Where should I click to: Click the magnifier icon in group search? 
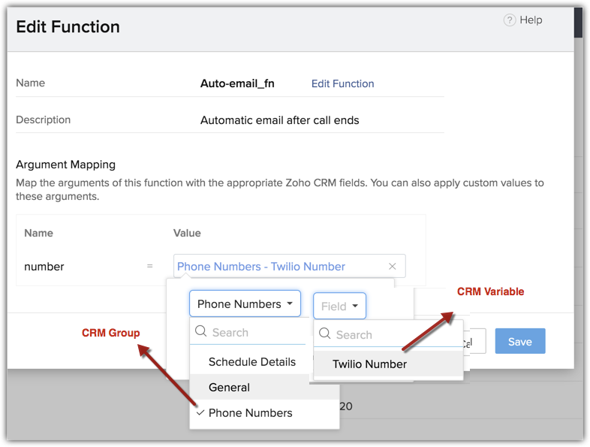tap(201, 332)
